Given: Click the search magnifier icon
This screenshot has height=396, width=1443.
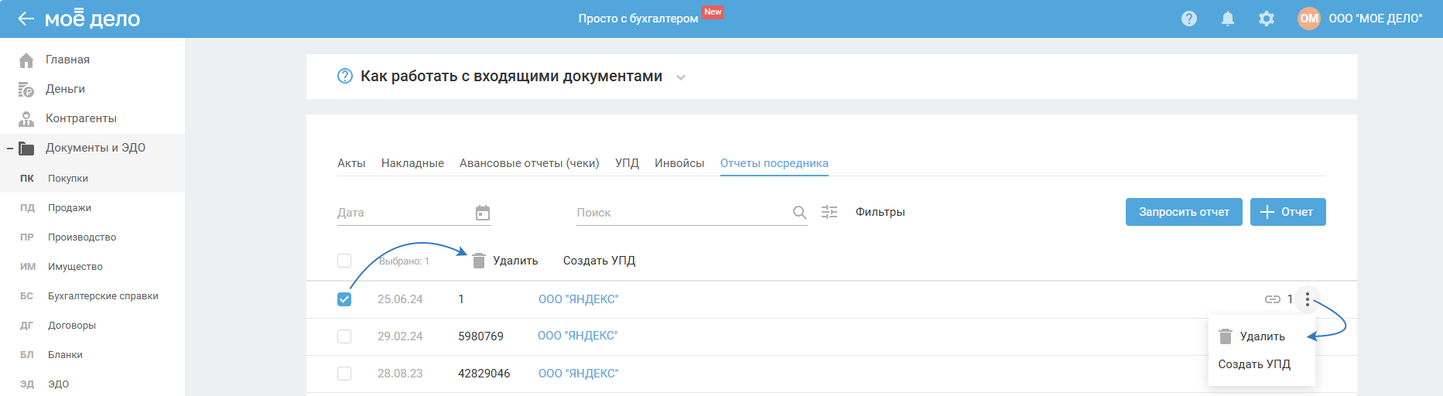Looking at the screenshot, I should tap(799, 213).
